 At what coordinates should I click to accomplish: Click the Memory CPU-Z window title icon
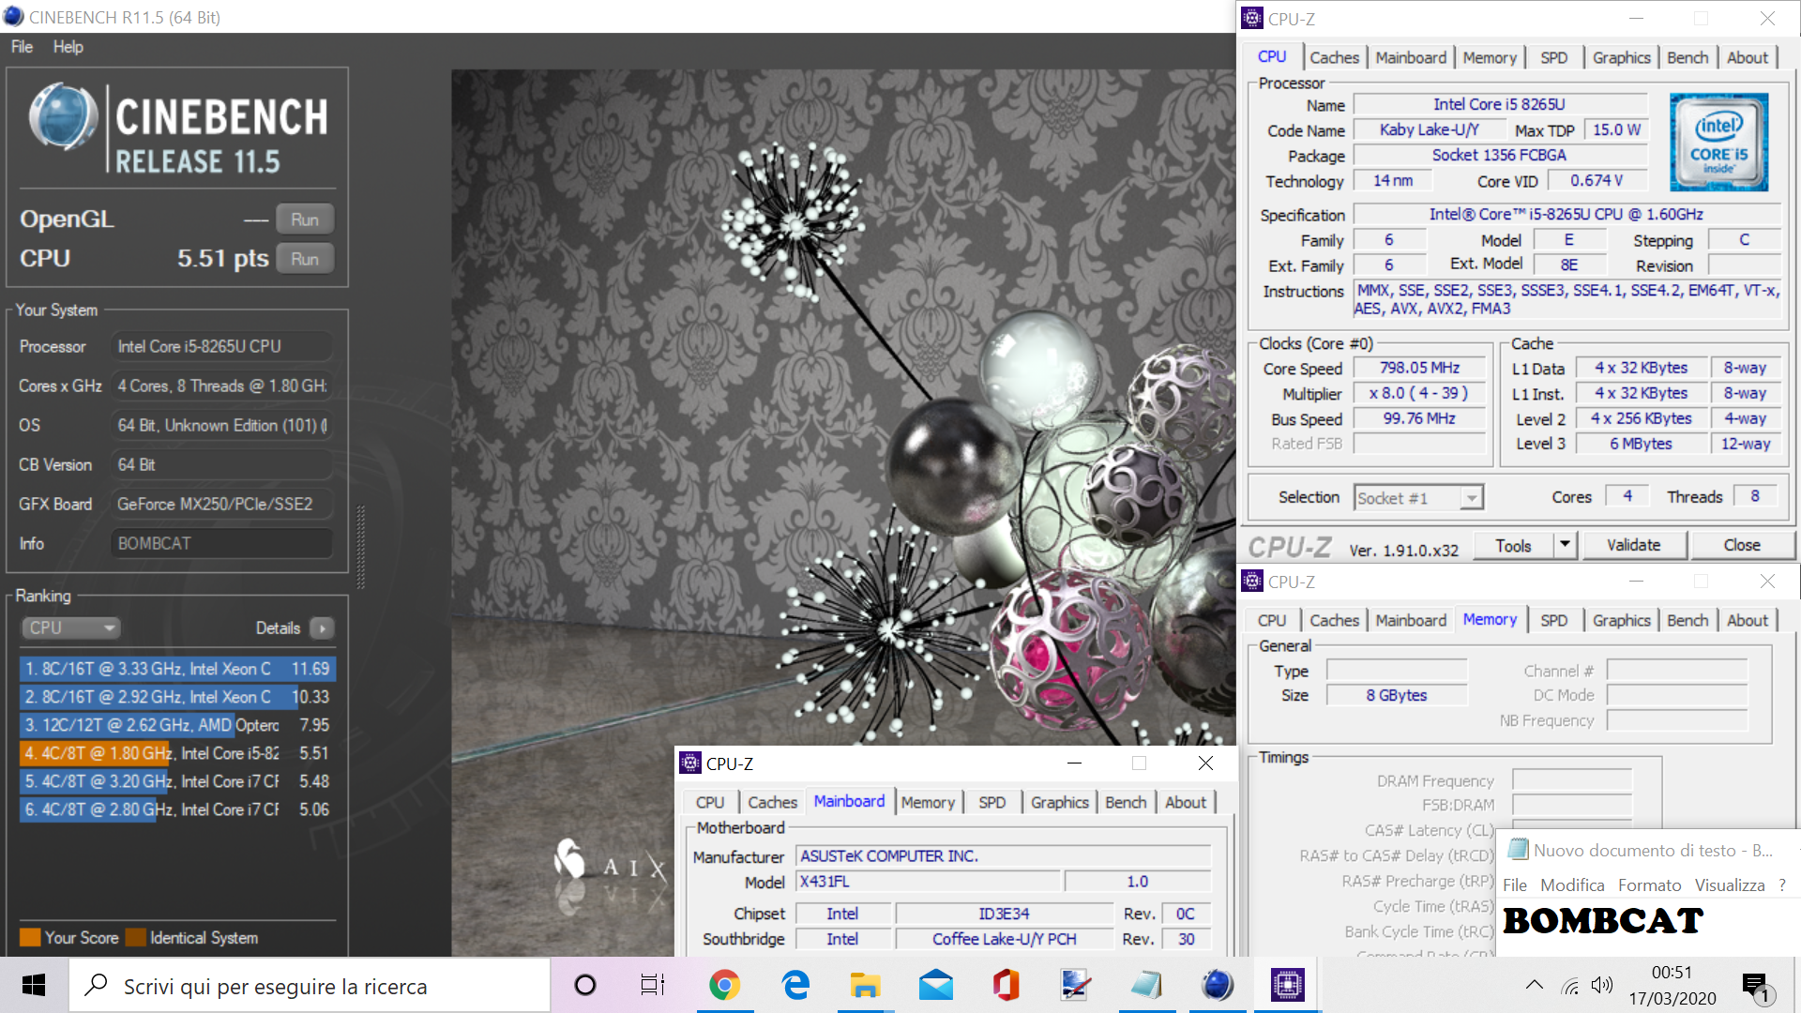[1252, 582]
